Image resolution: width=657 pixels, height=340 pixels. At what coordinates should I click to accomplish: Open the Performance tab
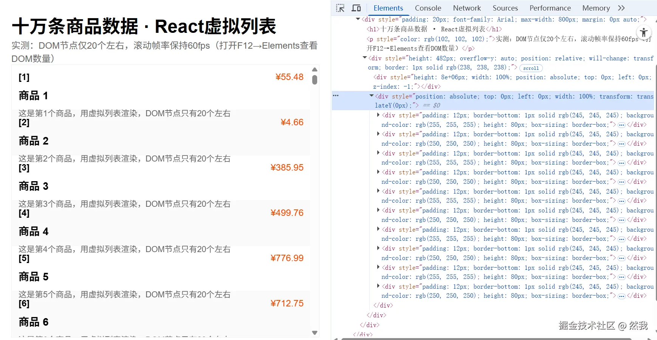click(x=550, y=8)
